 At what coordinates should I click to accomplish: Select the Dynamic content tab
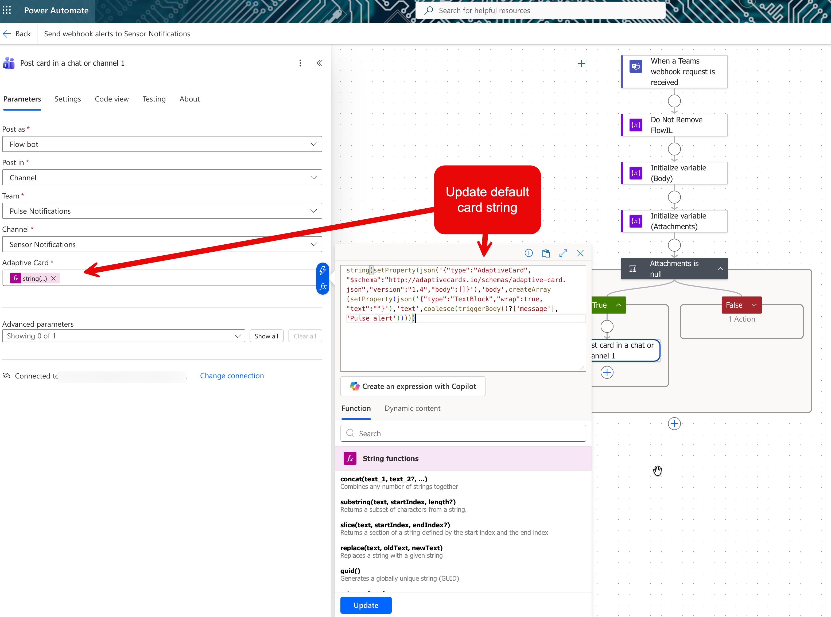tap(413, 408)
